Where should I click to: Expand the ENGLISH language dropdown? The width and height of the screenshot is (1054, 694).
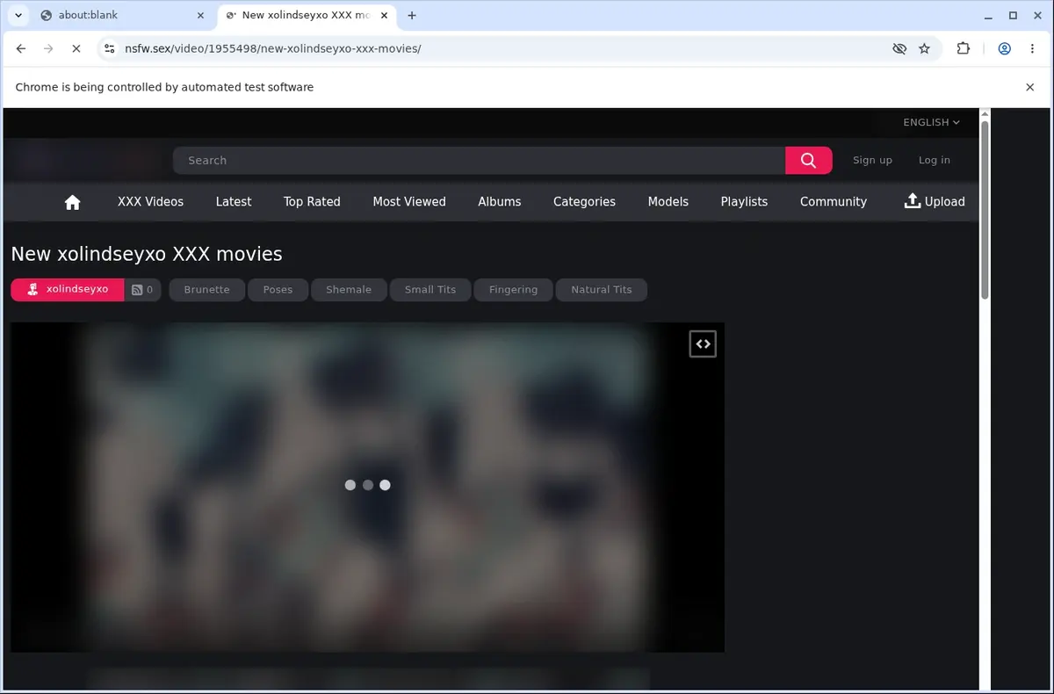point(931,122)
